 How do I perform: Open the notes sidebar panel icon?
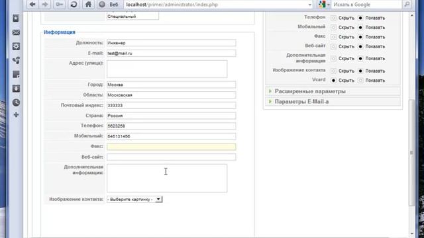pyautogui.click(x=16, y=75)
